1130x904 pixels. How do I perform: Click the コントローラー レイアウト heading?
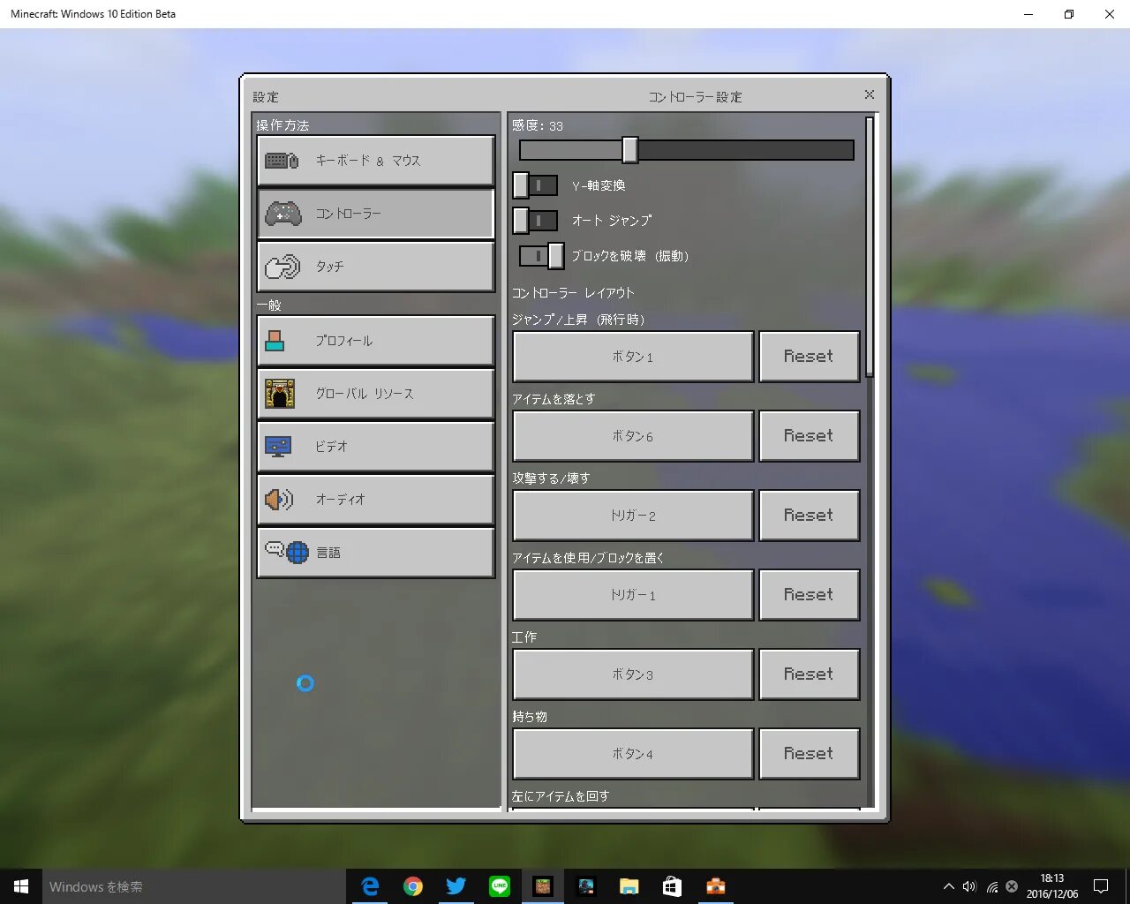[x=573, y=292]
